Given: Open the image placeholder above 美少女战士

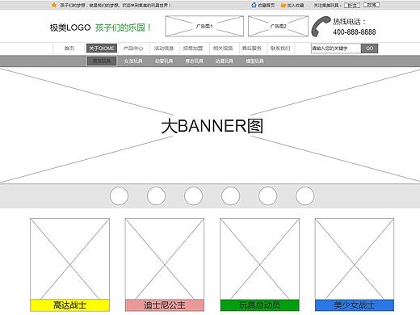Looking at the screenshot, I should pyautogui.click(x=355, y=258).
